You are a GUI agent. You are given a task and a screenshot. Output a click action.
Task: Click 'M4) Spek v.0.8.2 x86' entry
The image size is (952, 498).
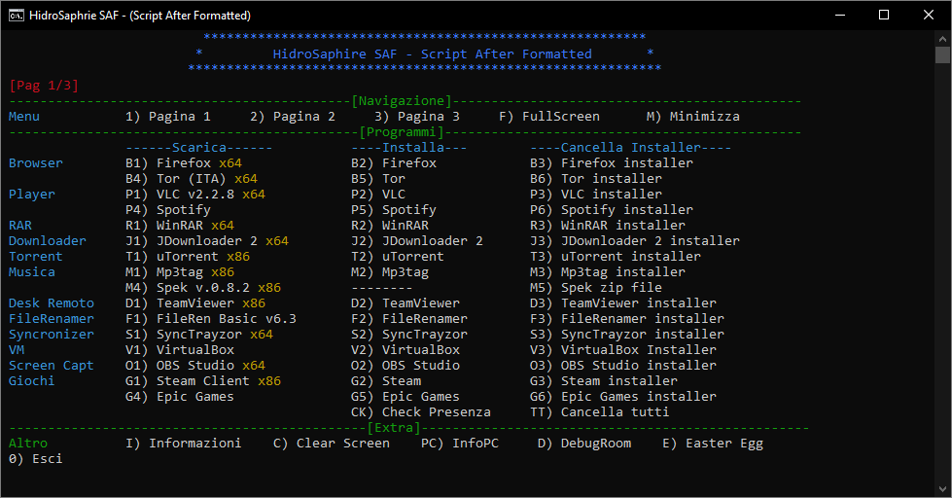click(203, 288)
